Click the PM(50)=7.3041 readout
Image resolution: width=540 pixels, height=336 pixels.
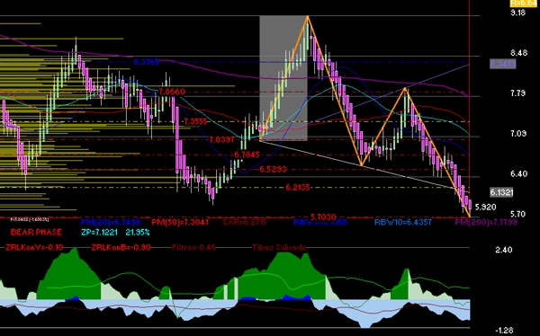click(x=180, y=222)
